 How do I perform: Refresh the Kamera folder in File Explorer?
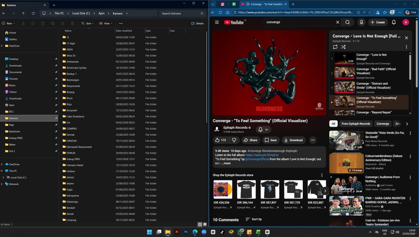click(x=33, y=13)
